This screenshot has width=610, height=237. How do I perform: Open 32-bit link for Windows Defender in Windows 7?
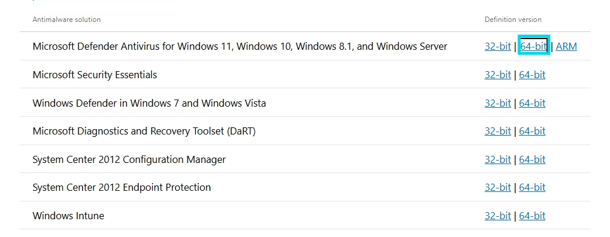point(498,103)
